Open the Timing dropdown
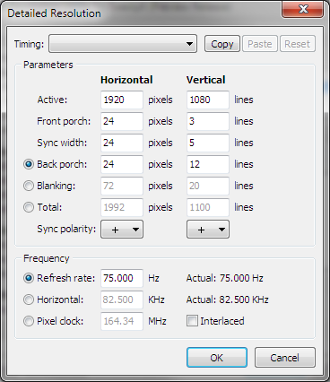The width and height of the screenshot is (330, 382). coord(123,44)
